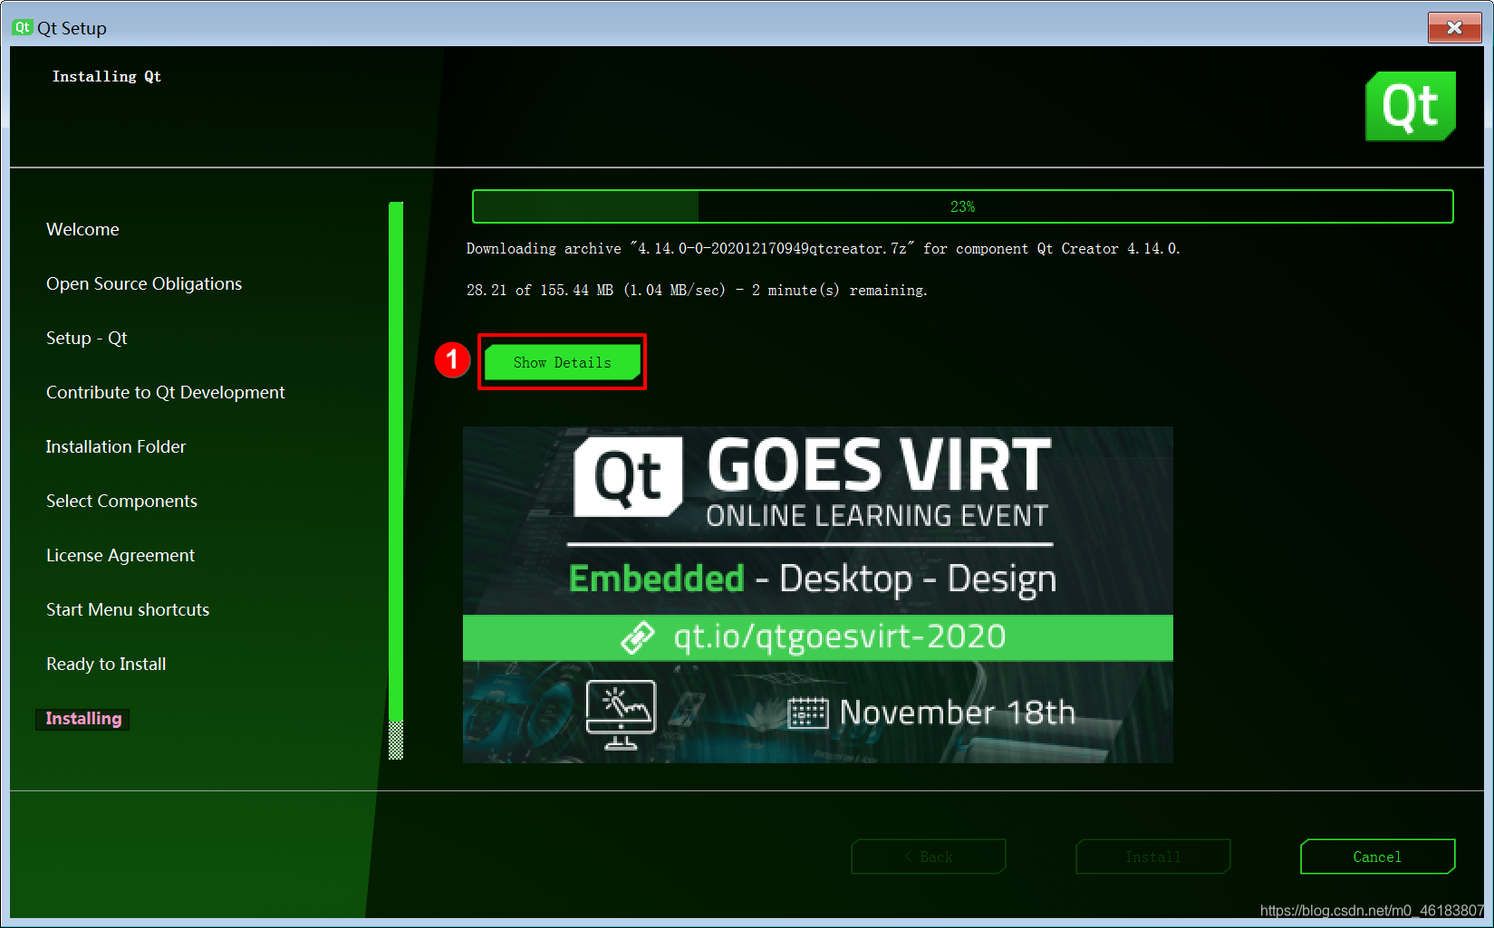
Task: Click the greyed-out Install button
Action: point(1152,856)
